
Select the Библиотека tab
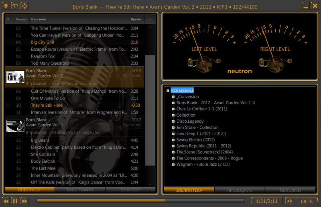pos(189,190)
